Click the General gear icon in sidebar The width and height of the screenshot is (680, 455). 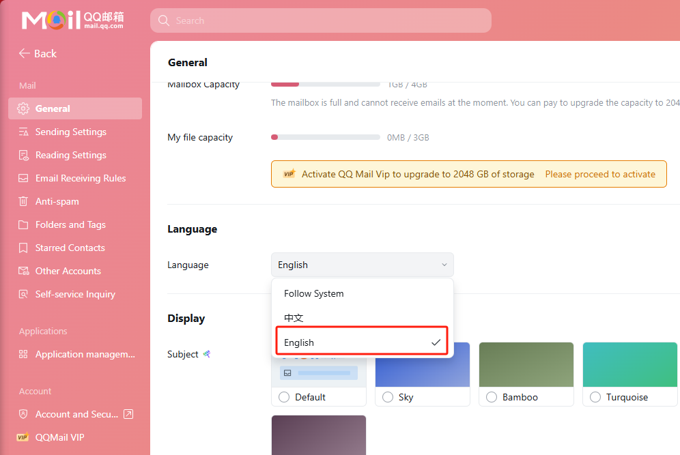[x=23, y=108]
